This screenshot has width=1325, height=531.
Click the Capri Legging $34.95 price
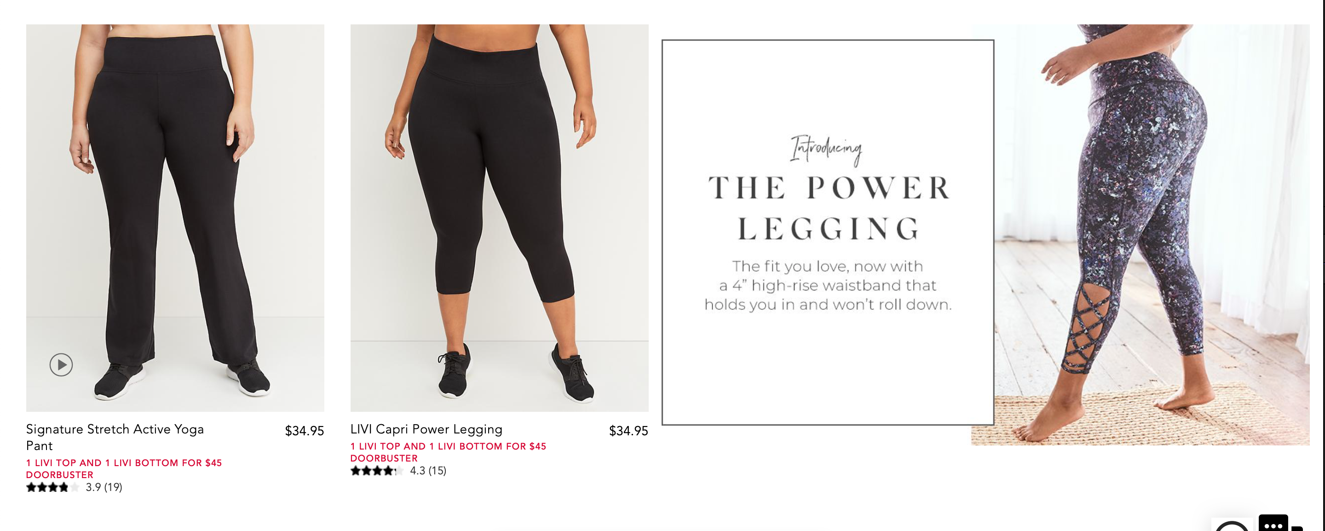pyautogui.click(x=628, y=431)
